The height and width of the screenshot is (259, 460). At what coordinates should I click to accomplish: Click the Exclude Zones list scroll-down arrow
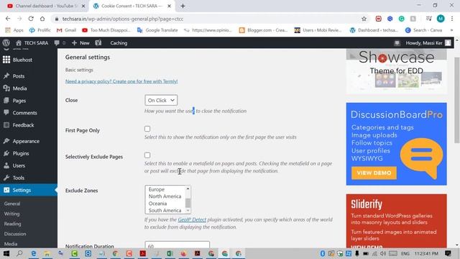188,211
